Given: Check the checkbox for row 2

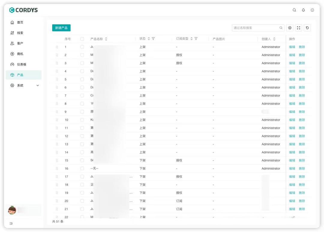Looking at the screenshot, I should point(82,55).
